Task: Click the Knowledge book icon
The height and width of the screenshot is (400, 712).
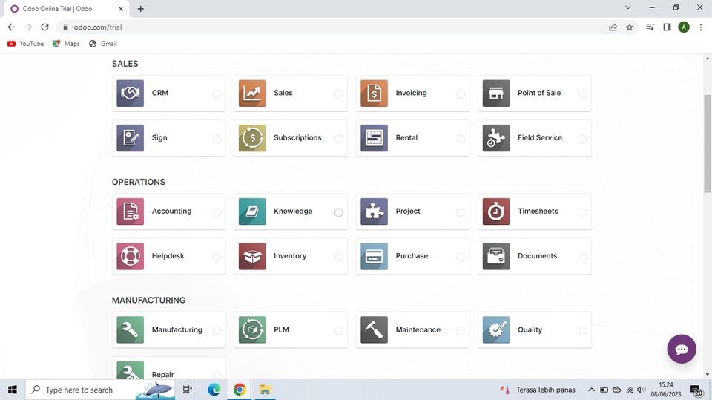Action: tap(252, 212)
